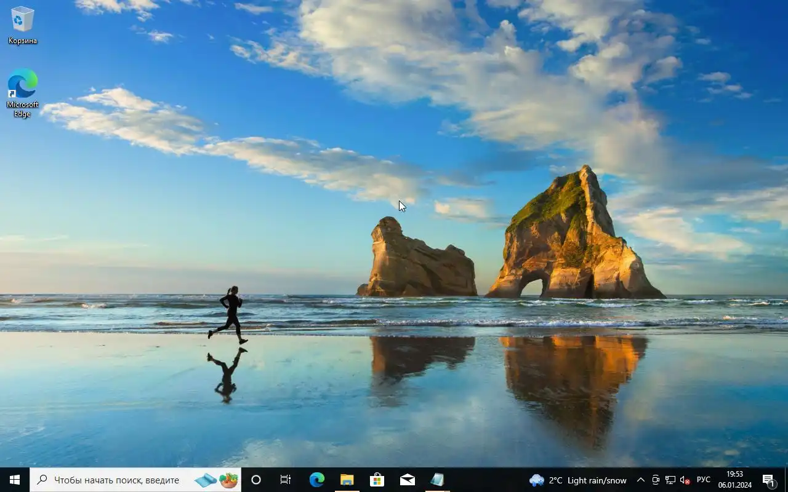Click the taskbar search box
Screen dimensions: 788x492
pos(135,480)
